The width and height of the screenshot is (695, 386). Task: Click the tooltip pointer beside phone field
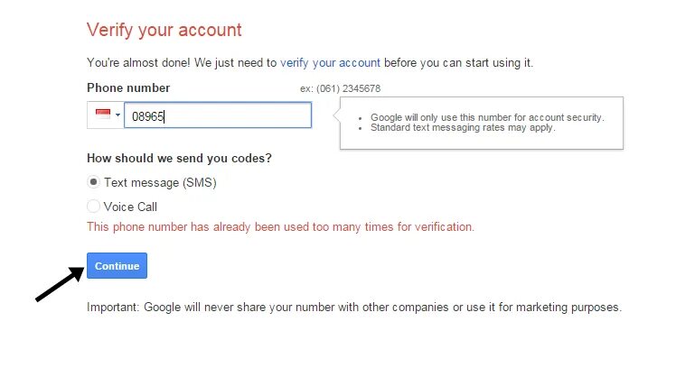pos(336,115)
